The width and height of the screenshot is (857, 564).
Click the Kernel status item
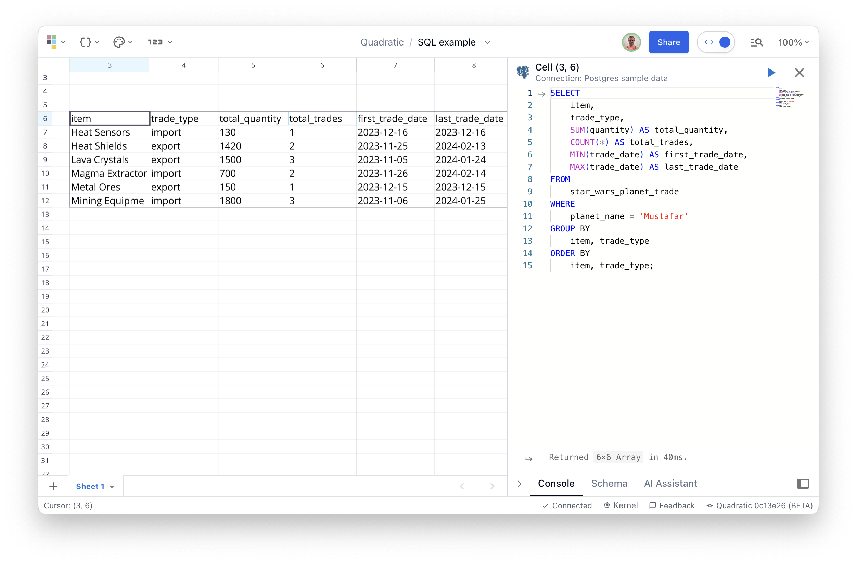[x=621, y=505]
